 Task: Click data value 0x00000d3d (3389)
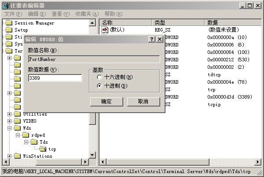coord(230,97)
